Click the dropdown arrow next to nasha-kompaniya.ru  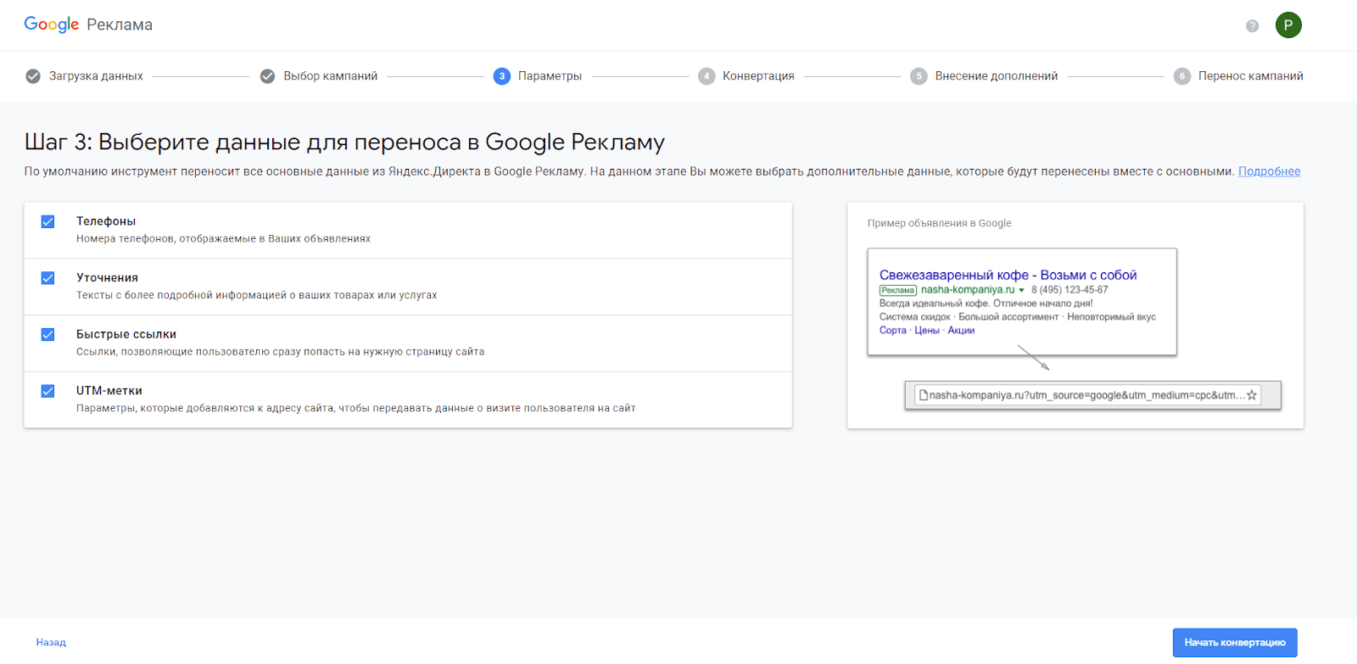coord(1021,290)
